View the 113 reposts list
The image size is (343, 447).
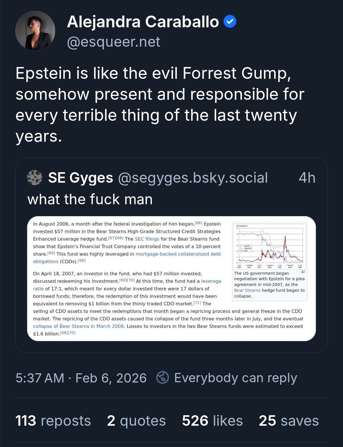point(53,421)
